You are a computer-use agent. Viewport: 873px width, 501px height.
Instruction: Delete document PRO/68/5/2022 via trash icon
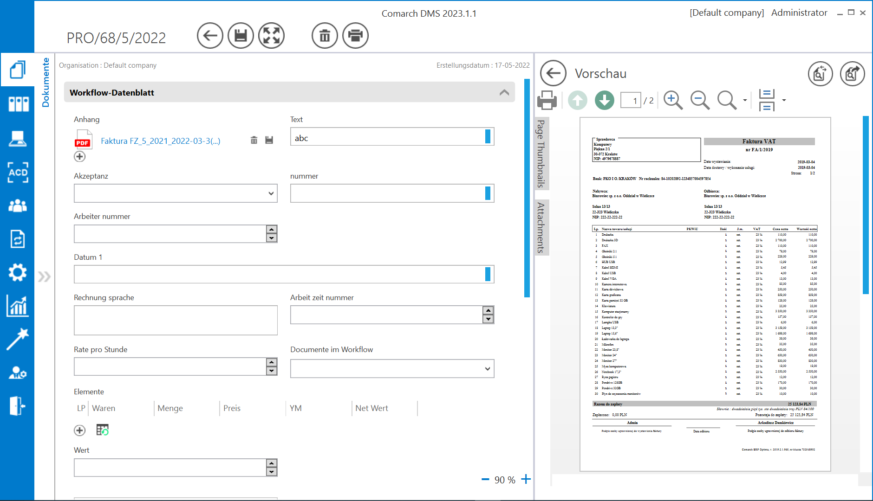325,35
